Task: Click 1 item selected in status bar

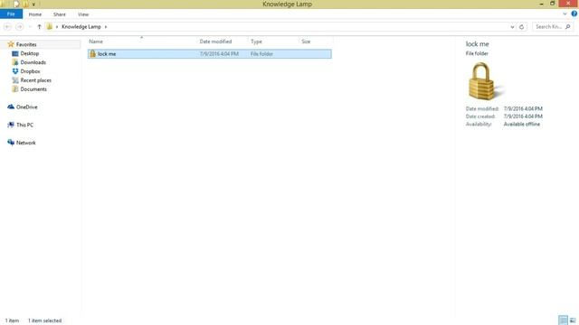Action: click(x=44, y=320)
